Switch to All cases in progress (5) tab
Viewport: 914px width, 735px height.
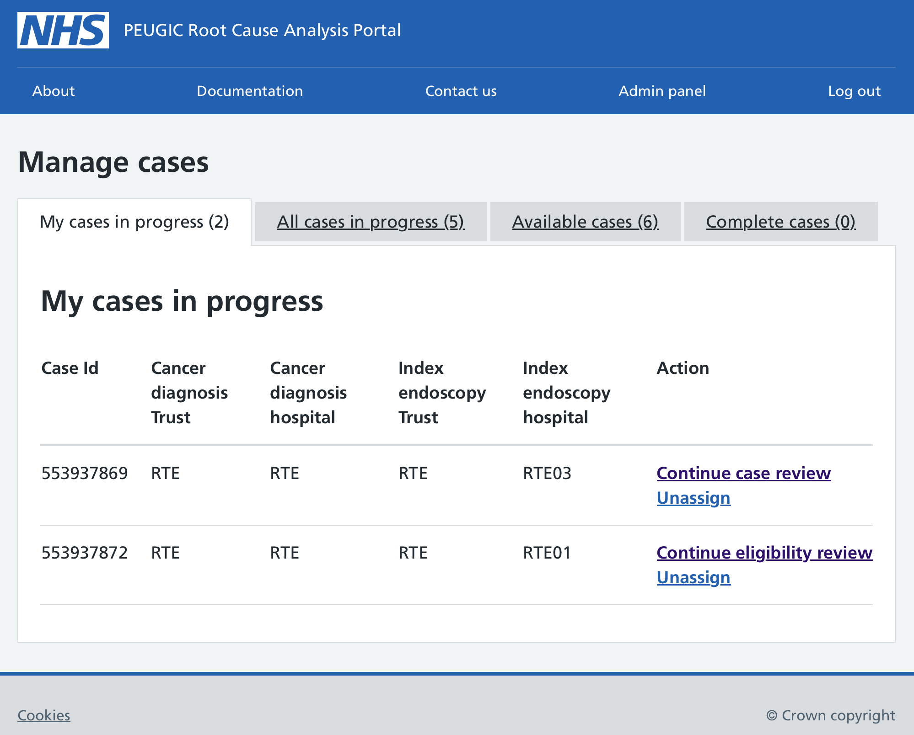tap(371, 222)
